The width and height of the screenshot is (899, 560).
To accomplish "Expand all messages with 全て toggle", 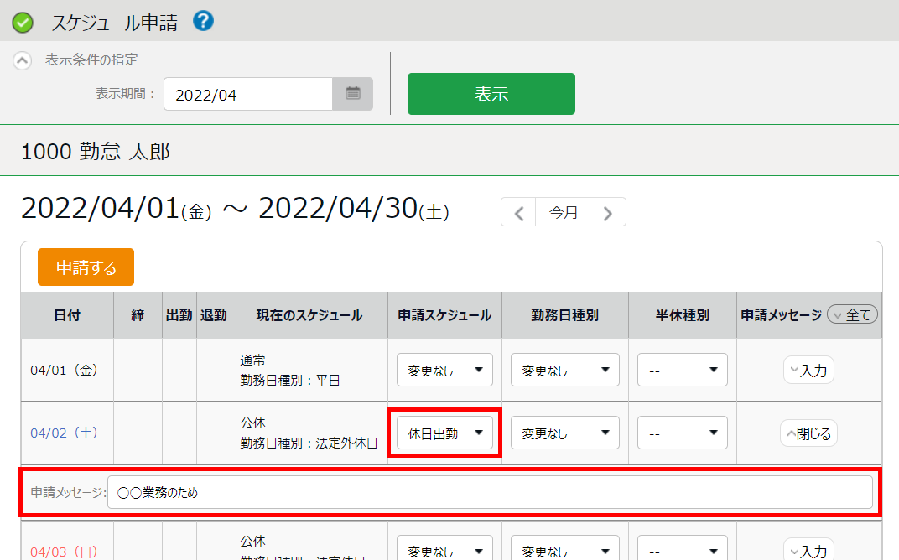I will [x=852, y=315].
